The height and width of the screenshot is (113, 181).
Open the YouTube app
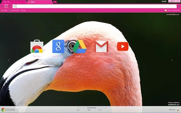click(x=123, y=46)
